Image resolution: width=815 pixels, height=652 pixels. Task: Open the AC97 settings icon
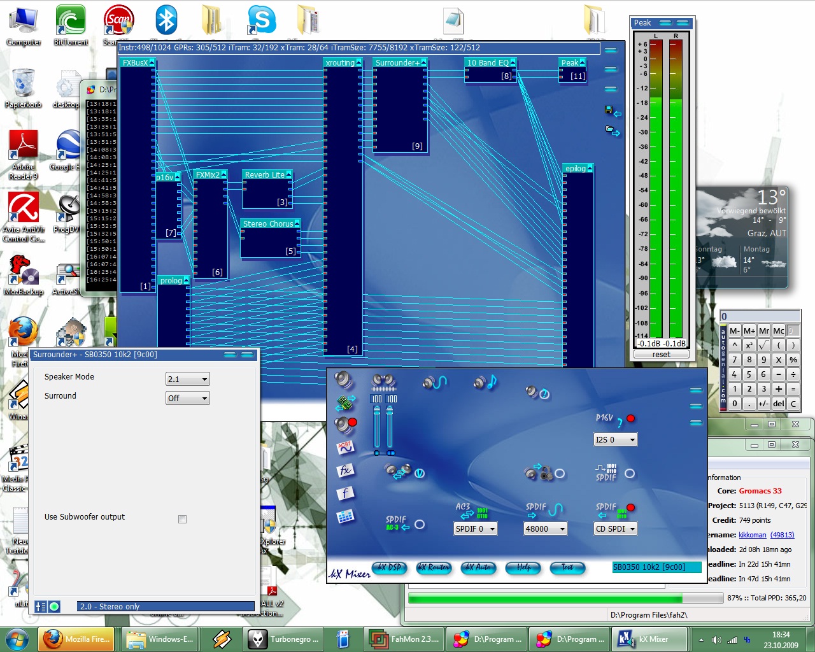click(345, 448)
